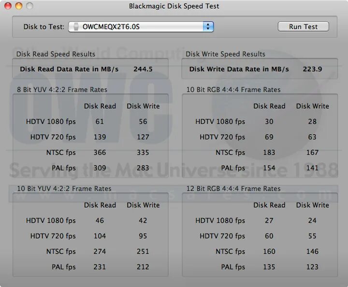Image resolution: width=348 pixels, height=287 pixels.
Task: Click NTSC fps label in 10 Bit RGB
Action: pyautogui.click(x=231, y=152)
